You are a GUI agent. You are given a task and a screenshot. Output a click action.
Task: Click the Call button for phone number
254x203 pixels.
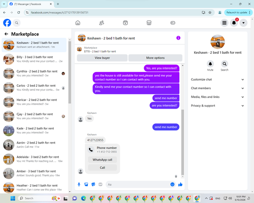coord(103,167)
